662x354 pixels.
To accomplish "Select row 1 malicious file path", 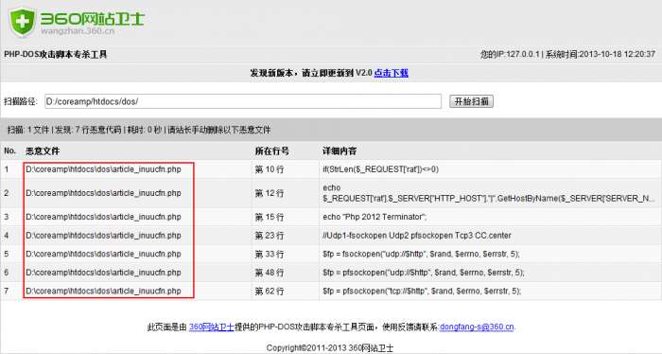I will click(x=103, y=169).
